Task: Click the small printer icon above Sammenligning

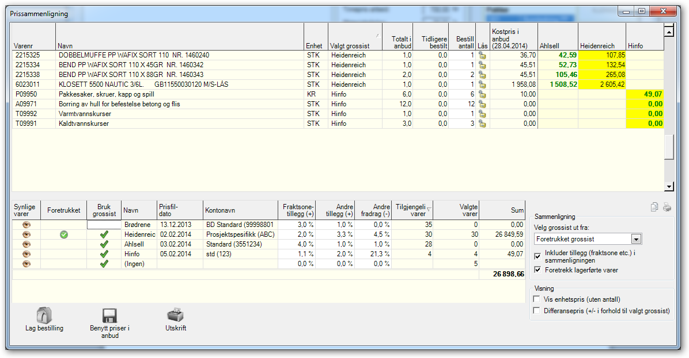Action: click(x=667, y=207)
